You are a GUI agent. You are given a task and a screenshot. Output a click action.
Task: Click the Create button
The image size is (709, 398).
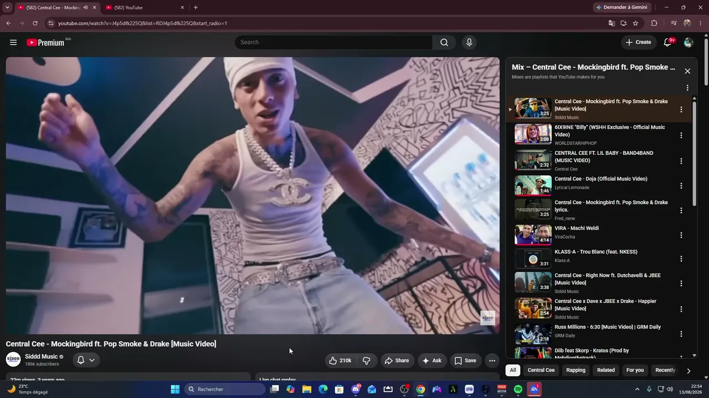pyautogui.click(x=638, y=43)
